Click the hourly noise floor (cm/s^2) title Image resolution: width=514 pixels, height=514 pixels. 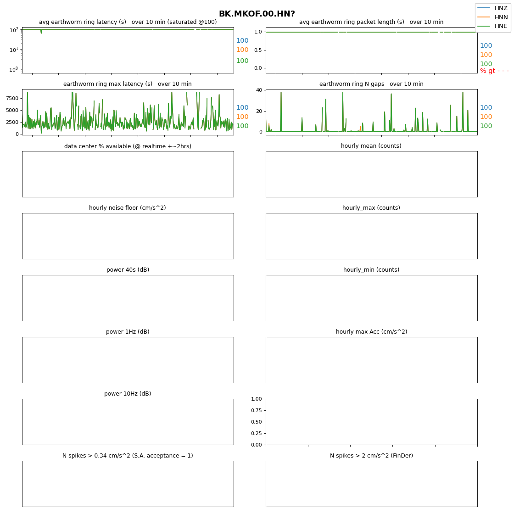tap(128, 208)
